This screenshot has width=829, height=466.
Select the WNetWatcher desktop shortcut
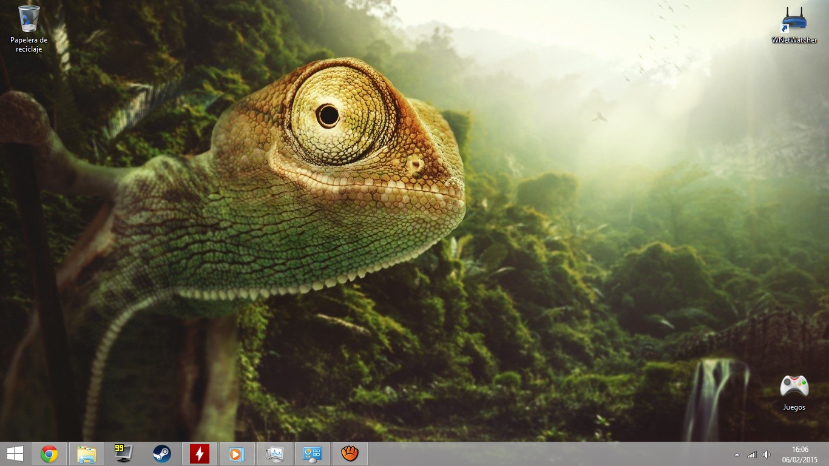[794, 25]
